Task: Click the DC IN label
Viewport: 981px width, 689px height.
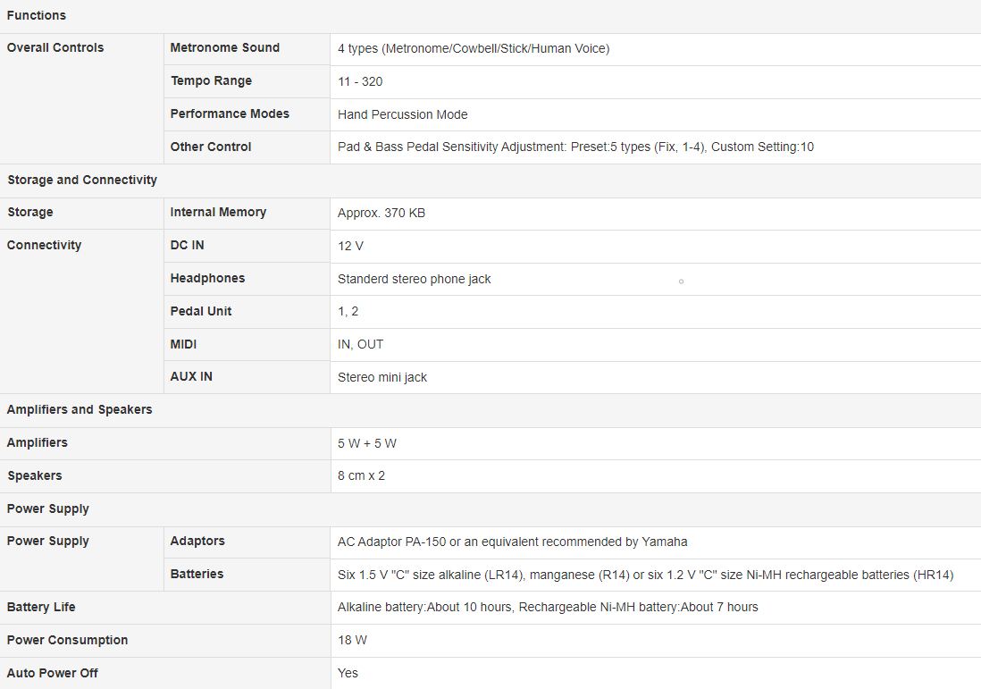Action: point(187,246)
